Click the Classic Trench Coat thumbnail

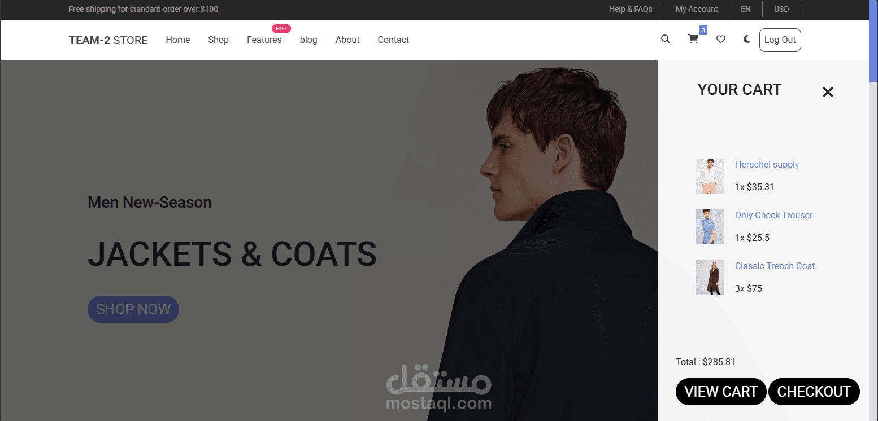click(x=710, y=278)
